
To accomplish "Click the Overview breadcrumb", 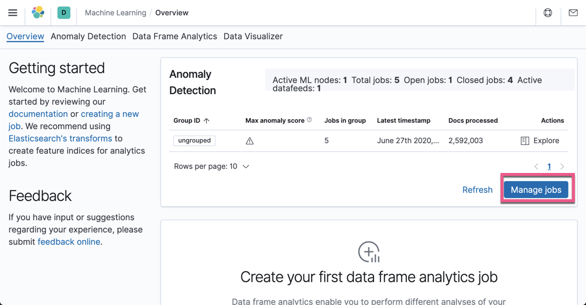I will 172,13.
